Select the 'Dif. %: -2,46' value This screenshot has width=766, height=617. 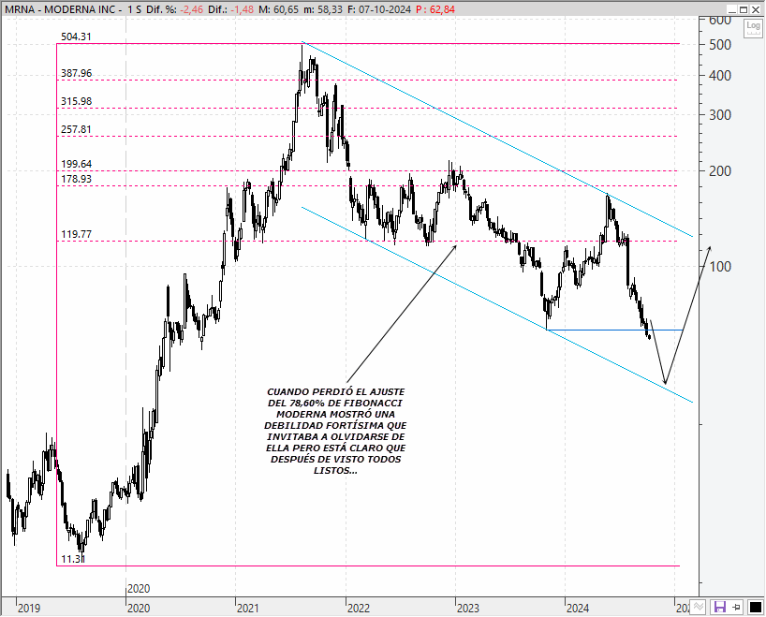coord(174,9)
